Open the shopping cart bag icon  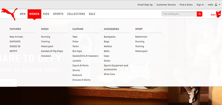tap(219, 14)
